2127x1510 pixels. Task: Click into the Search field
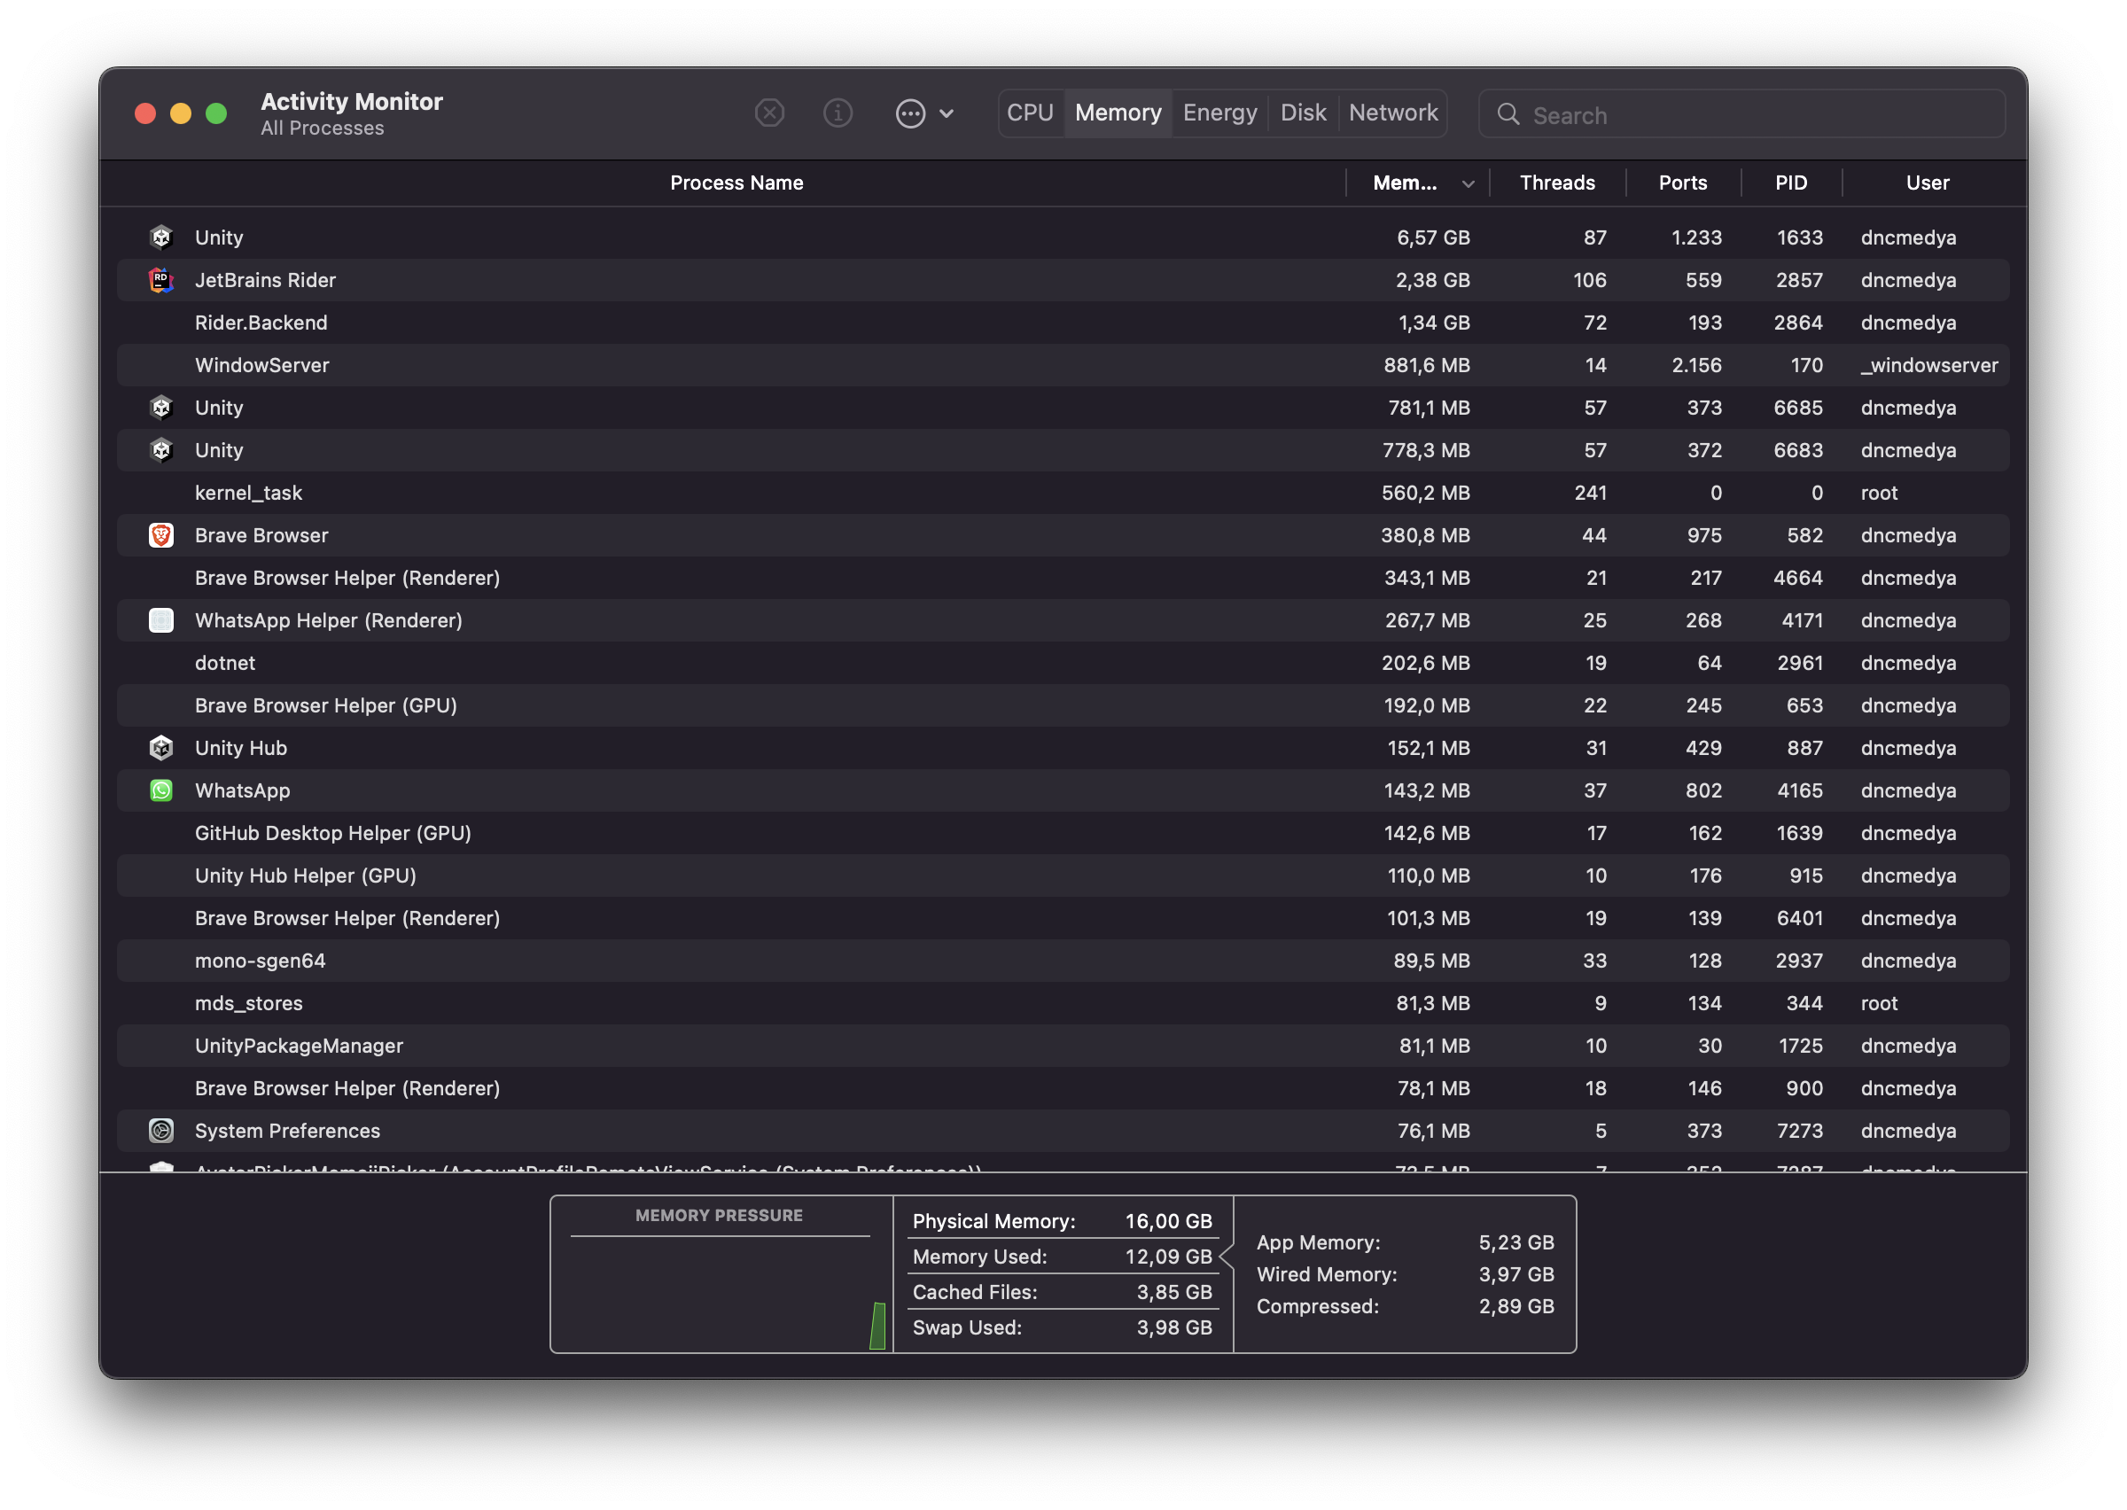1757,115
